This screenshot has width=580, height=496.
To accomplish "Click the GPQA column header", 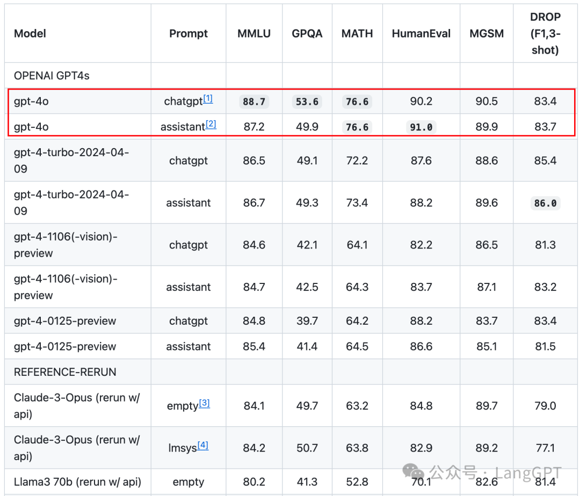I will [307, 33].
